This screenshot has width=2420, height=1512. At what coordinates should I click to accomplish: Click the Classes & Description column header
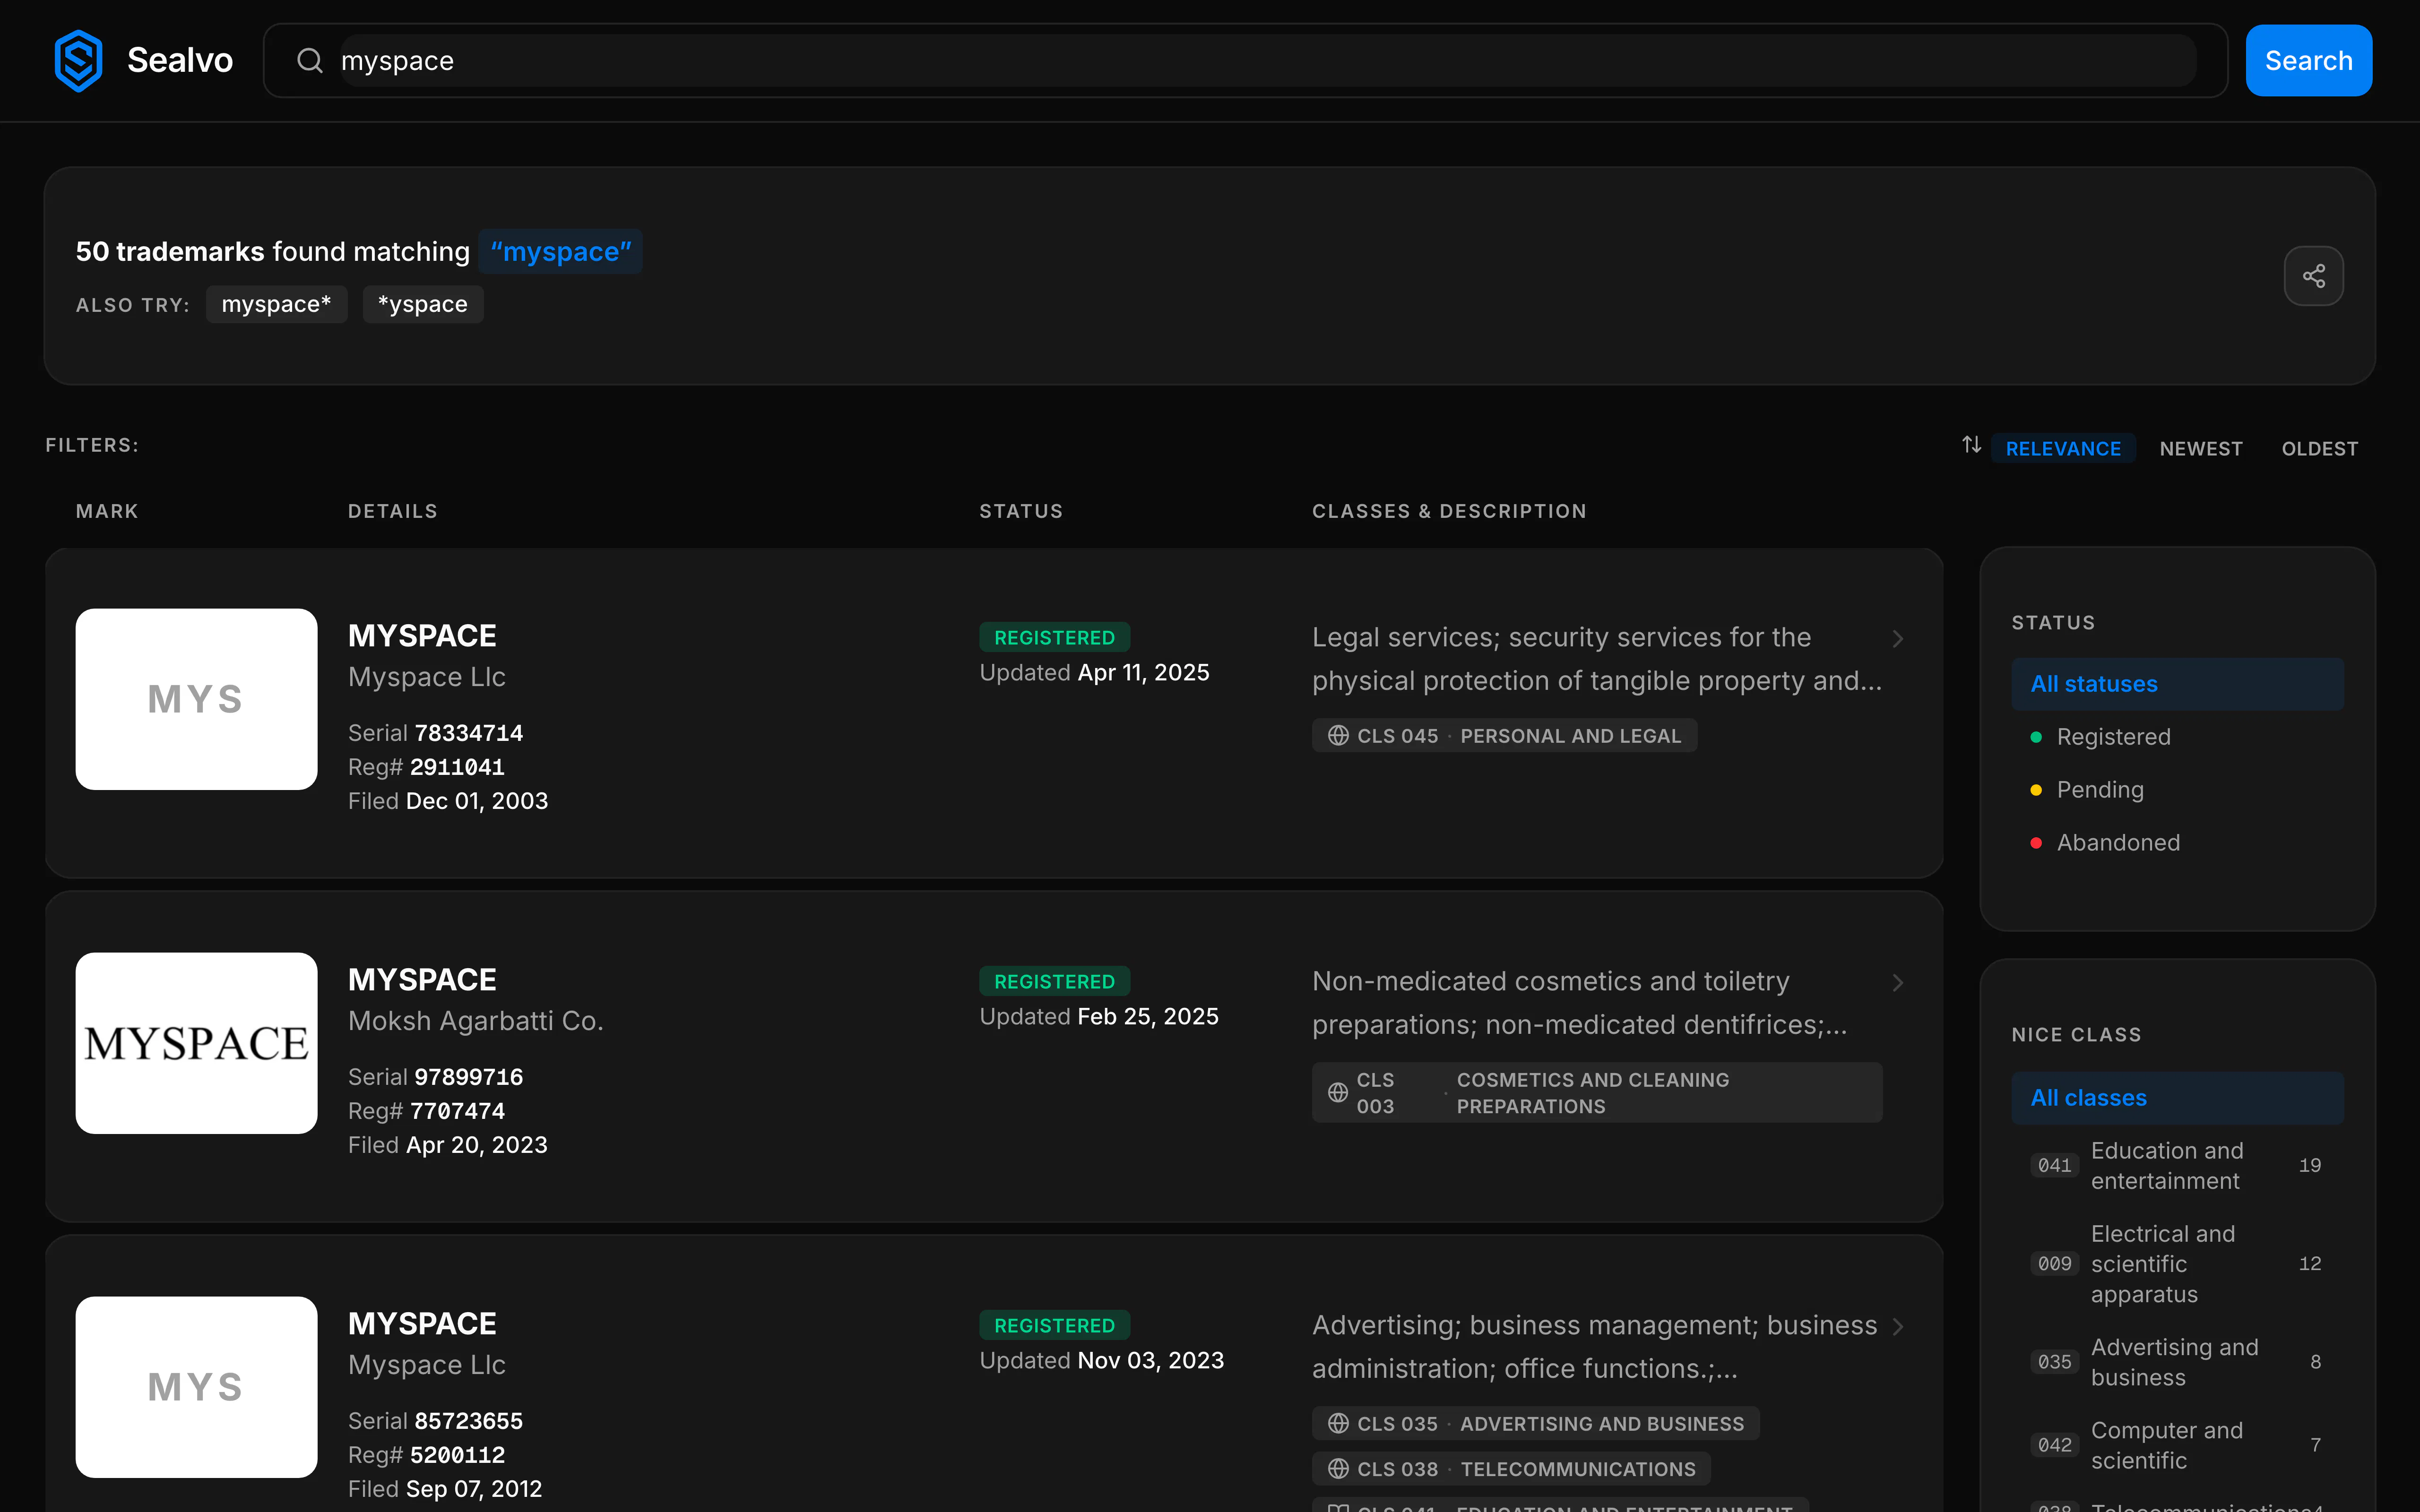click(1449, 511)
